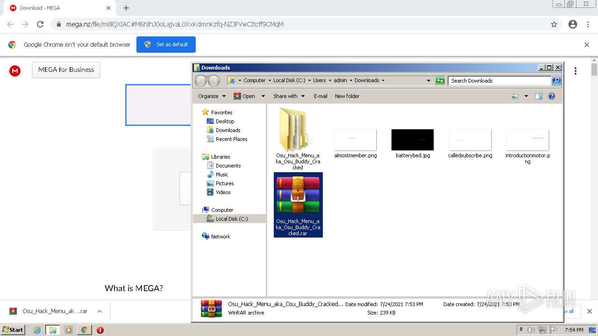Click E-mail in Explorer toolbar
Viewport: 598px width, 336px height.
[x=320, y=96]
